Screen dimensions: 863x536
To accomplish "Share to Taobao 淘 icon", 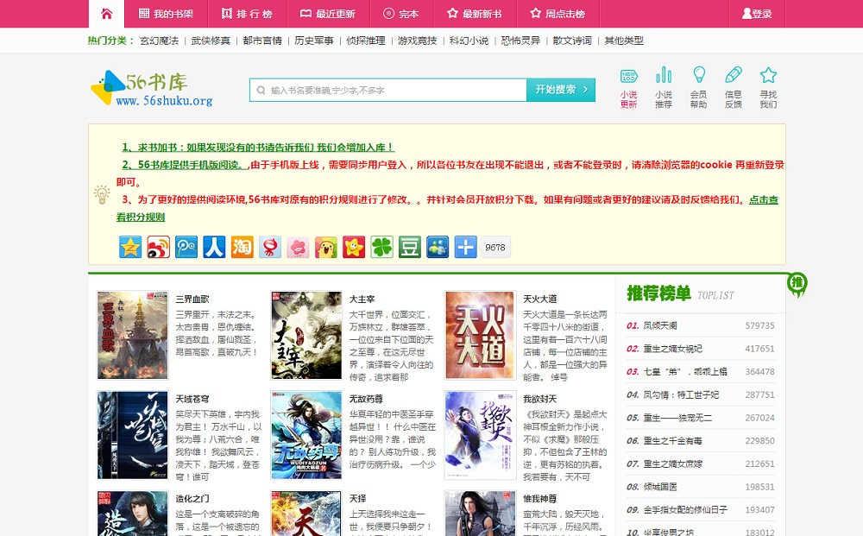I will pos(243,247).
